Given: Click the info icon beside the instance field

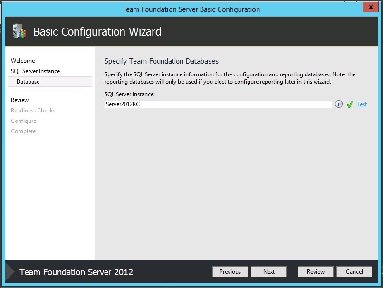Looking at the screenshot, I should point(339,104).
